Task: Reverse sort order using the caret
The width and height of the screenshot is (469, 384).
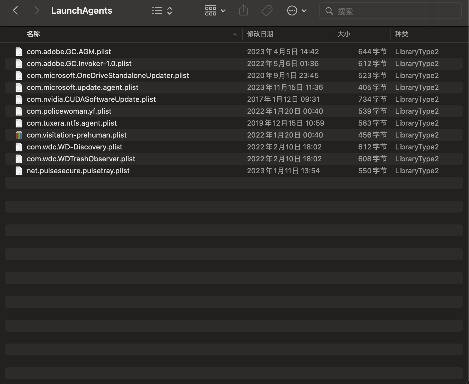Action: click(x=235, y=35)
